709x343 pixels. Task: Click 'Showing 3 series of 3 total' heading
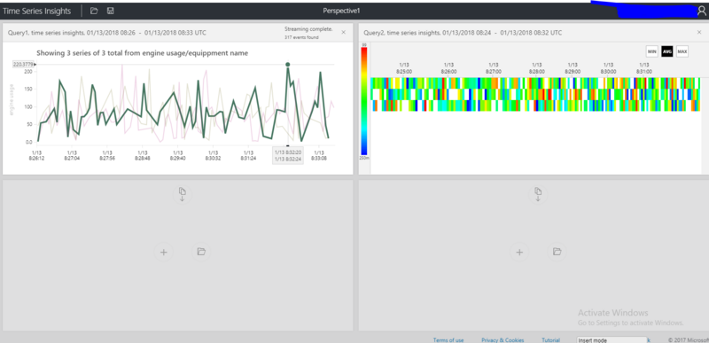[x=142, y=53]
